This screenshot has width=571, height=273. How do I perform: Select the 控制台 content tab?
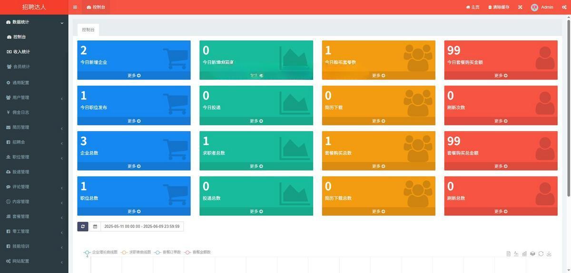[x=88, y=29]
